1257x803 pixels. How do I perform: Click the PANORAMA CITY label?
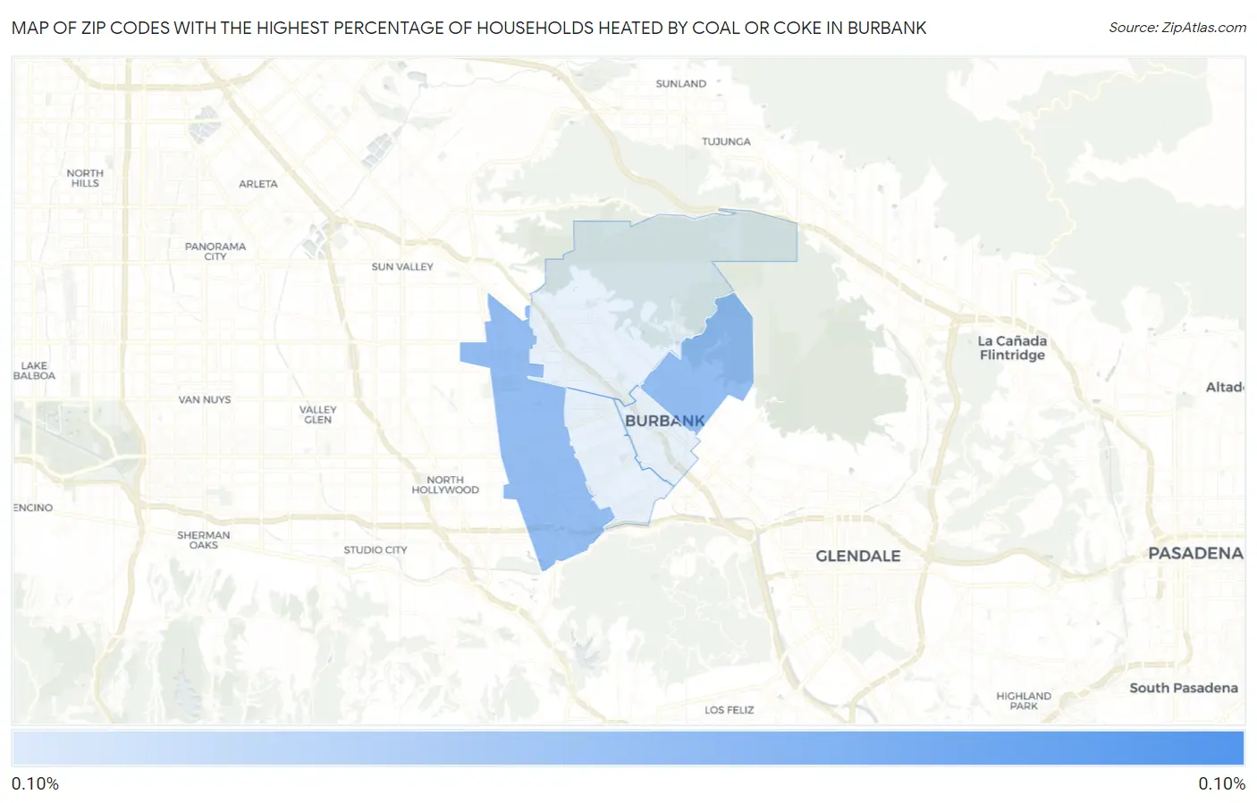click(x=215, y=251)
